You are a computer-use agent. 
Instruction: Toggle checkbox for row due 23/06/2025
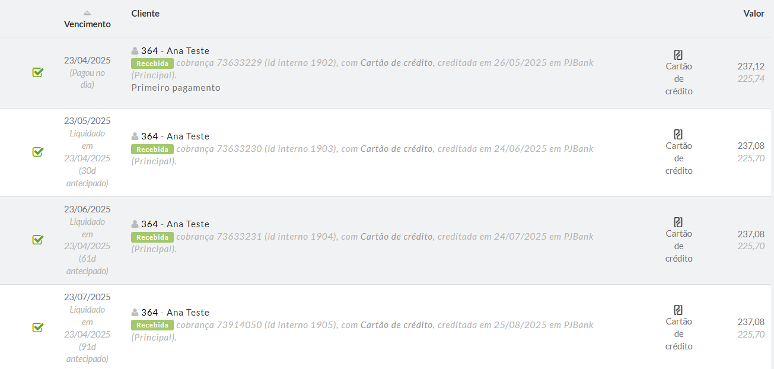(x=37, y=240)
